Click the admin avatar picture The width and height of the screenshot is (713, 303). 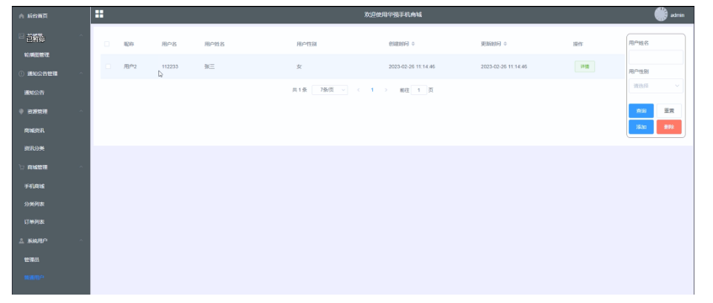tap(661, 14)
